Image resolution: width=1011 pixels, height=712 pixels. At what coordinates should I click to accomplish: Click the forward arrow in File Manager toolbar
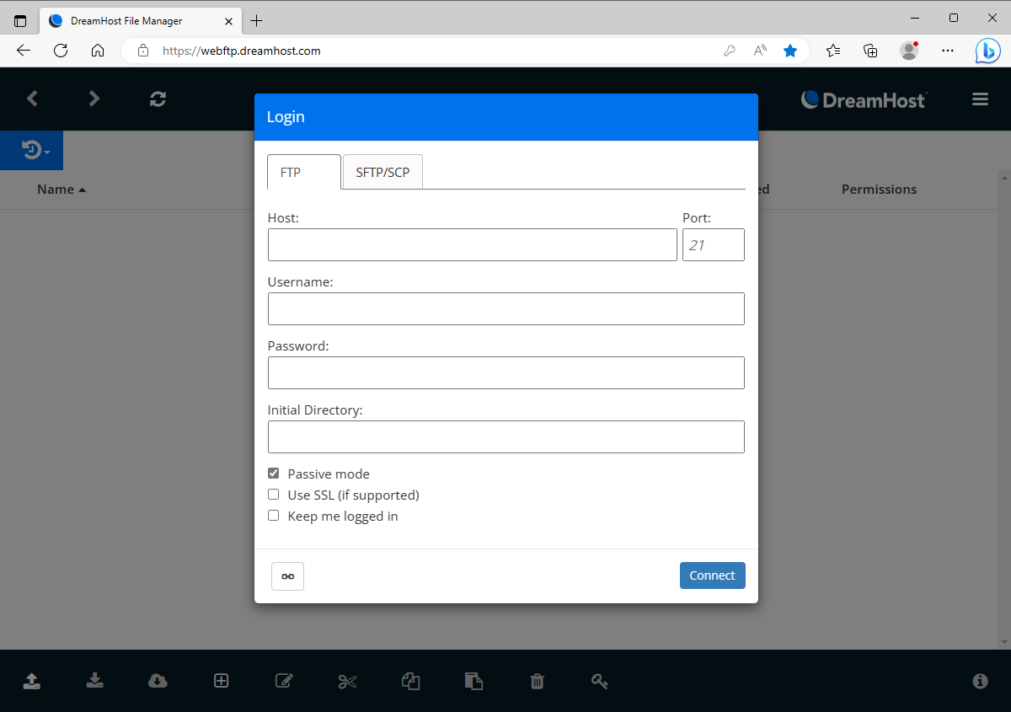94,99
